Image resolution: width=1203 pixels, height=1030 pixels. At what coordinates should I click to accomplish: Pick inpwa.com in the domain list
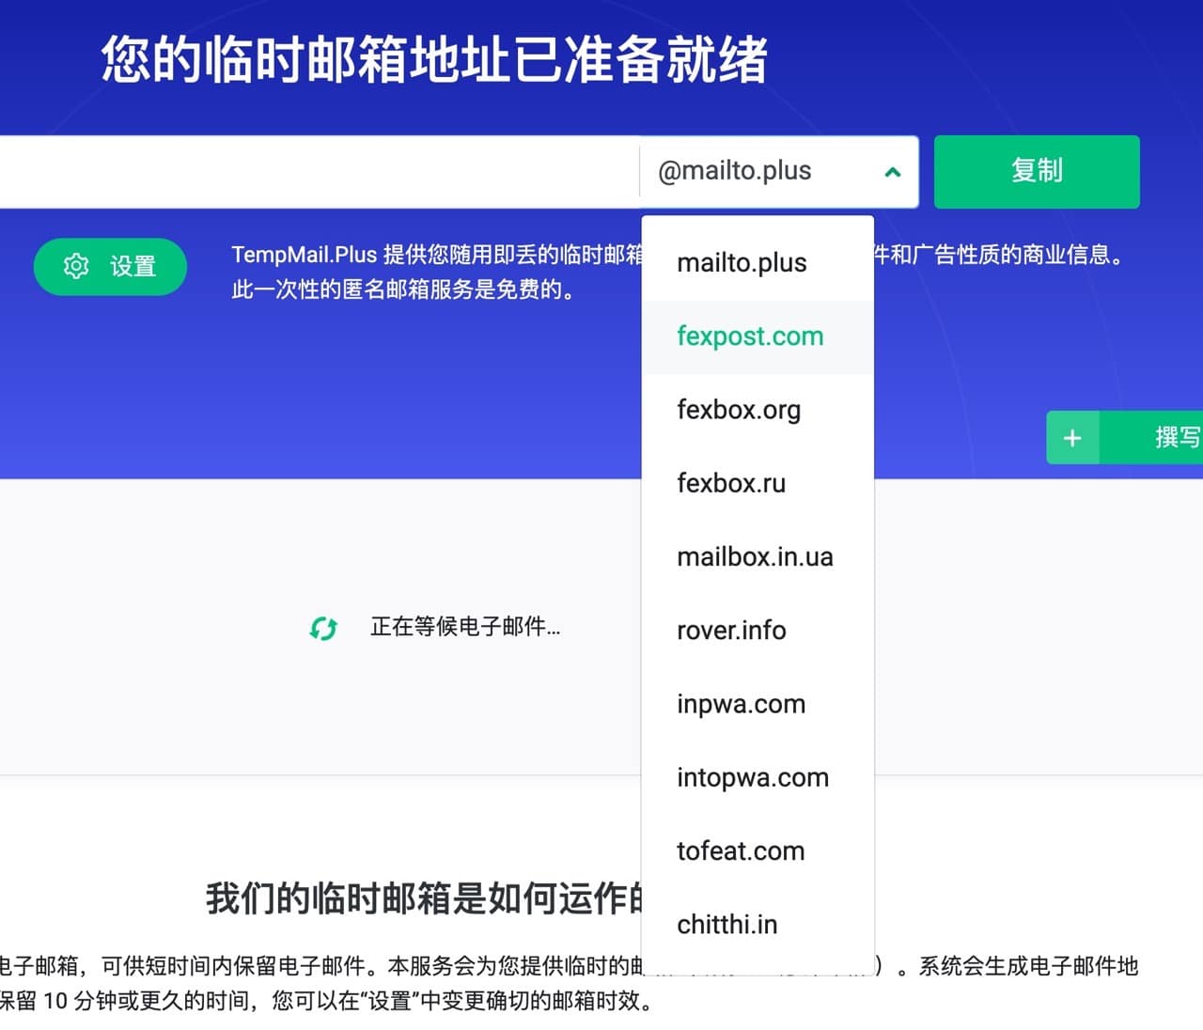758,704
